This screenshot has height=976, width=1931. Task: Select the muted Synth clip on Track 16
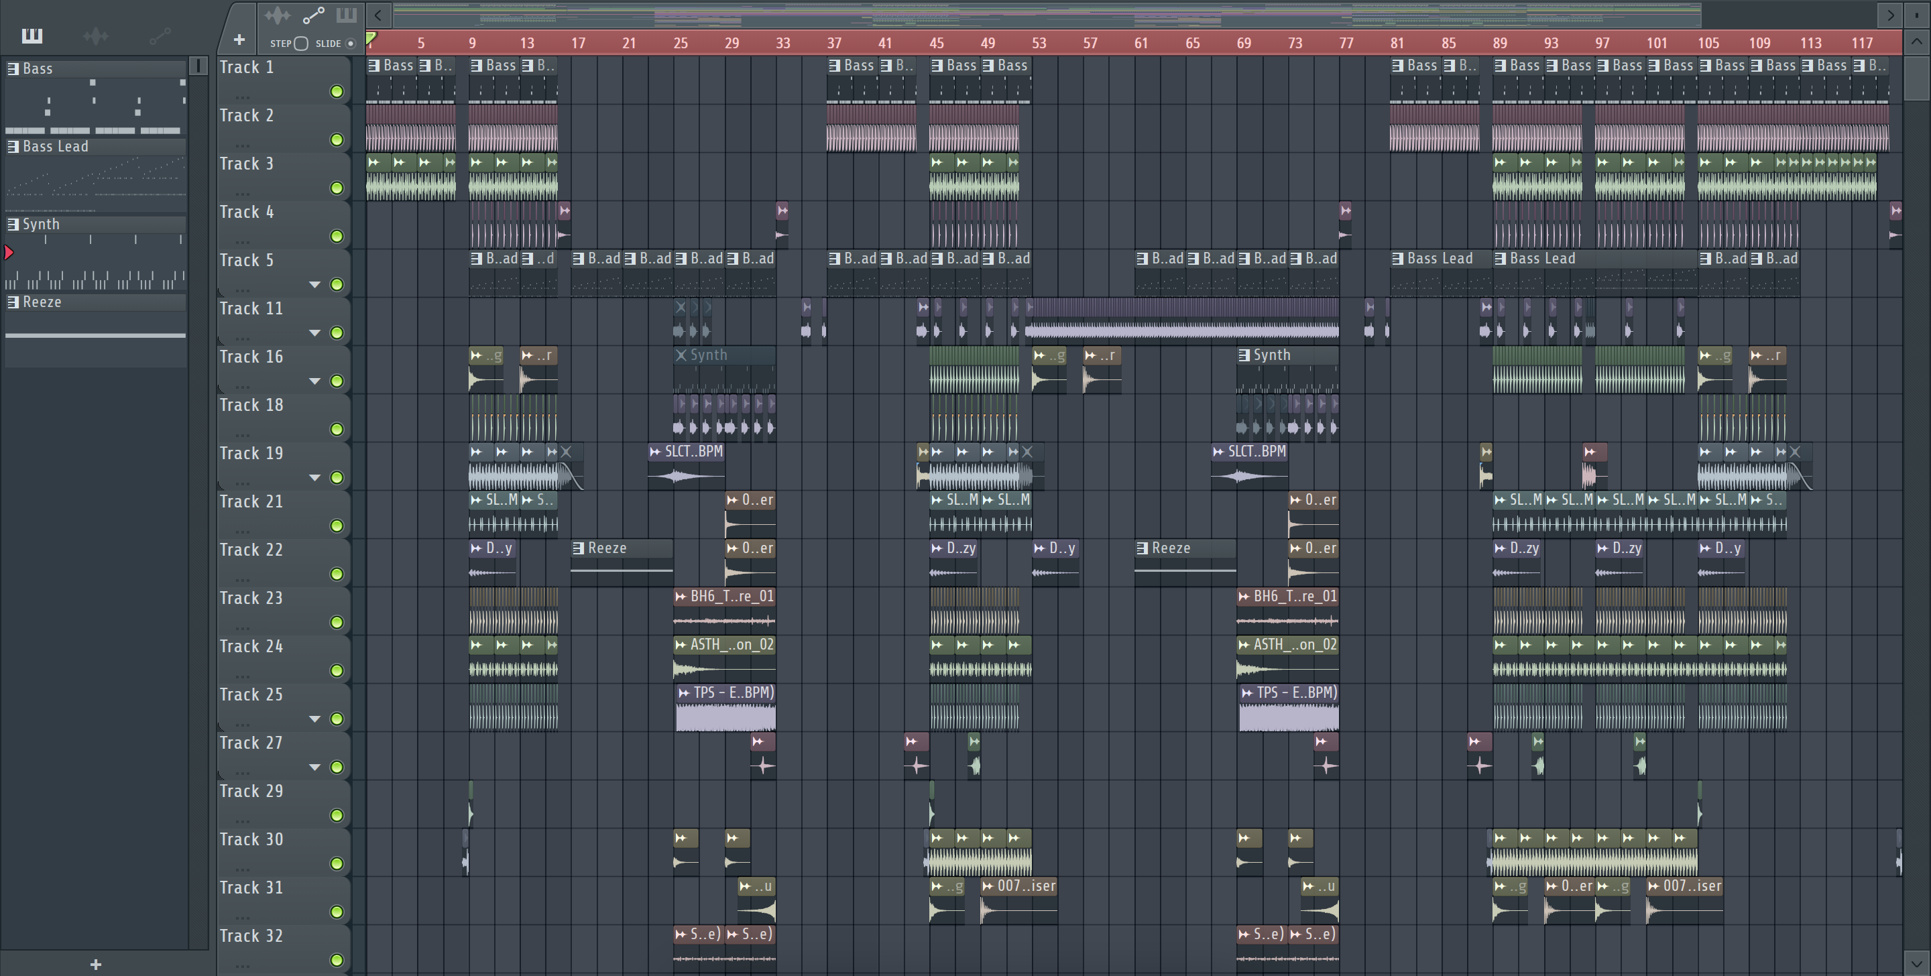pos(725,369)
